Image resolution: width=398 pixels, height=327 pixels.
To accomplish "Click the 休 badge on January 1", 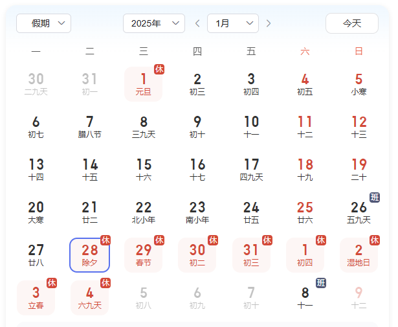I will pos(159,69).
